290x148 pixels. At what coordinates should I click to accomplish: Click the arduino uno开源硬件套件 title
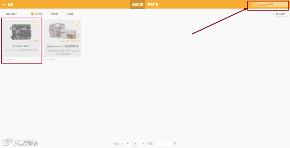(x=62, y=46)
